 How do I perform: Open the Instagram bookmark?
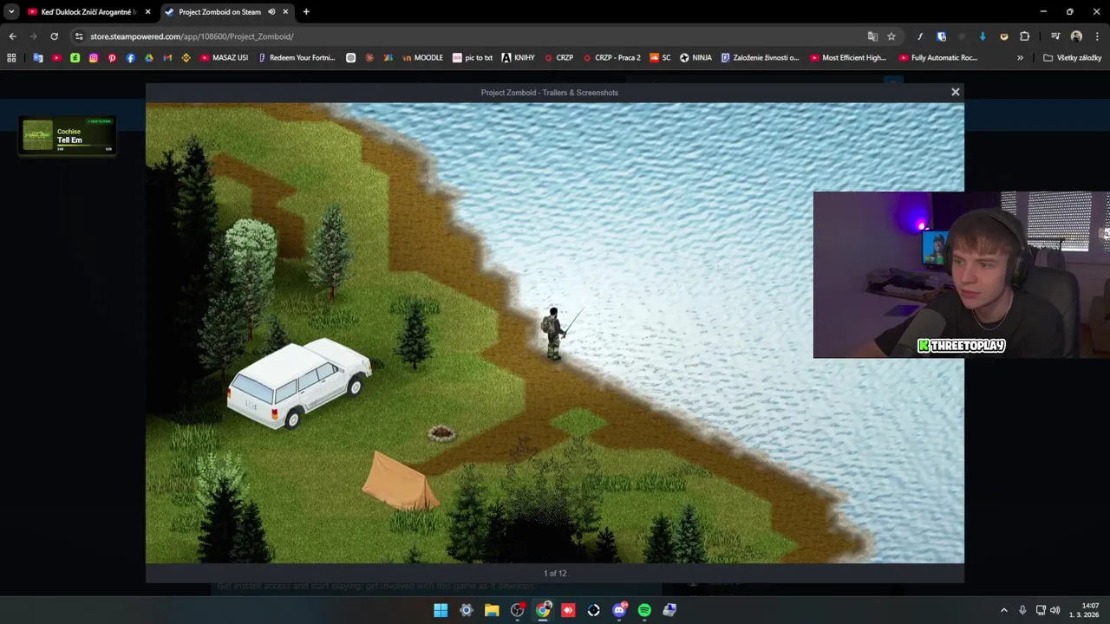pyautogui.click(x=94, y=58)
